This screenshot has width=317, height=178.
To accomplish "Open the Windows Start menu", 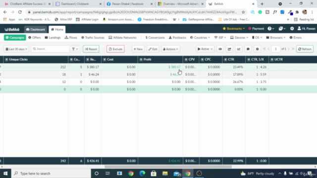I will 5,174.
